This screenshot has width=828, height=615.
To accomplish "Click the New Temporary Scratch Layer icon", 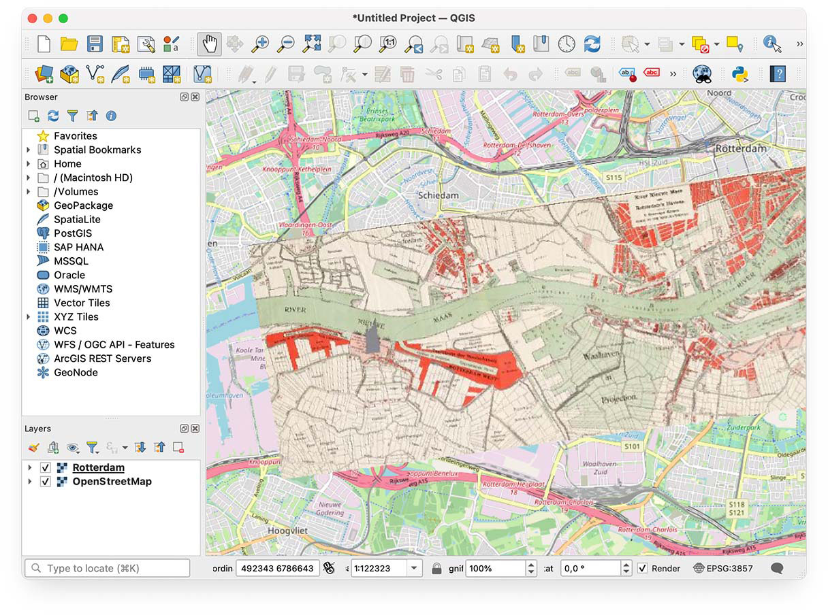I will 146,73.
